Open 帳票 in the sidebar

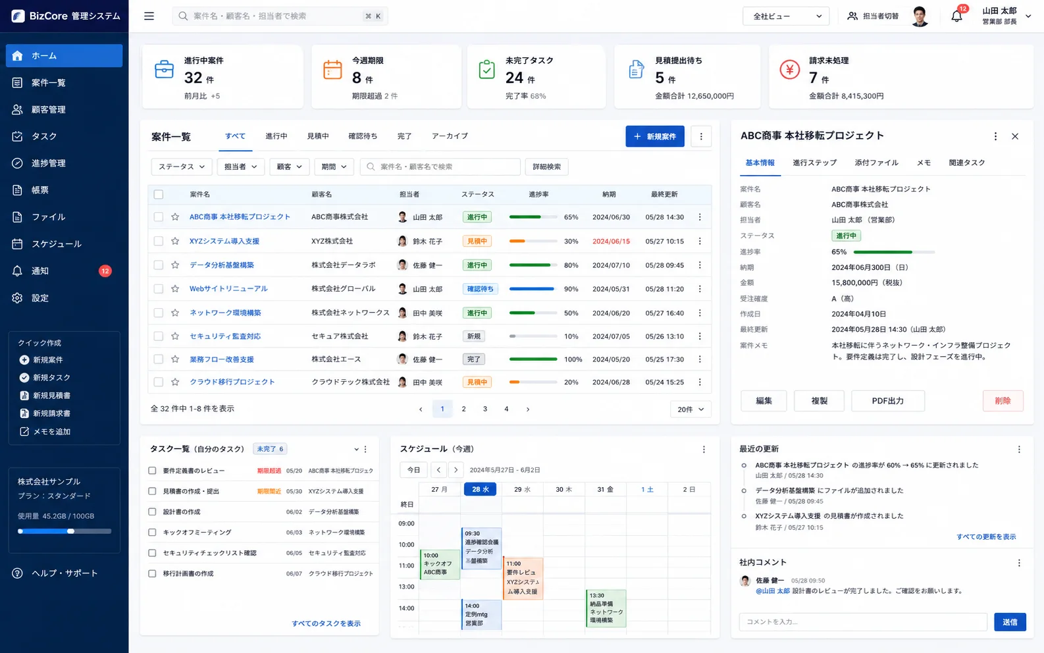pos(64,190)
